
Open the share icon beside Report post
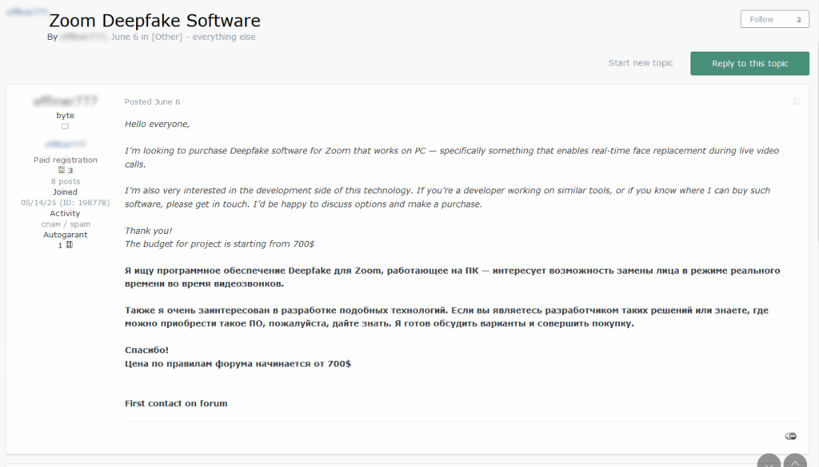click(796, 102)
